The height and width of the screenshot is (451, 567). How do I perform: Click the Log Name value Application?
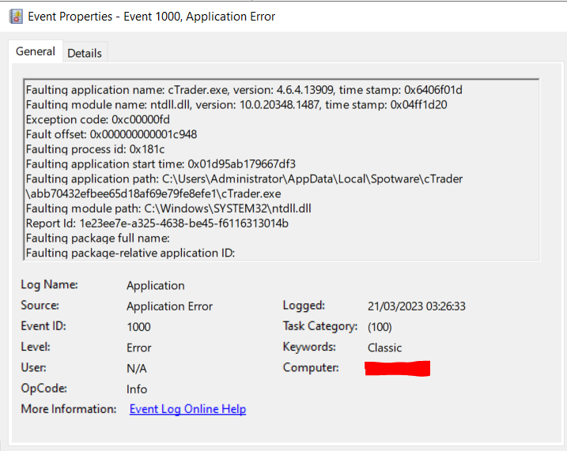156,286
